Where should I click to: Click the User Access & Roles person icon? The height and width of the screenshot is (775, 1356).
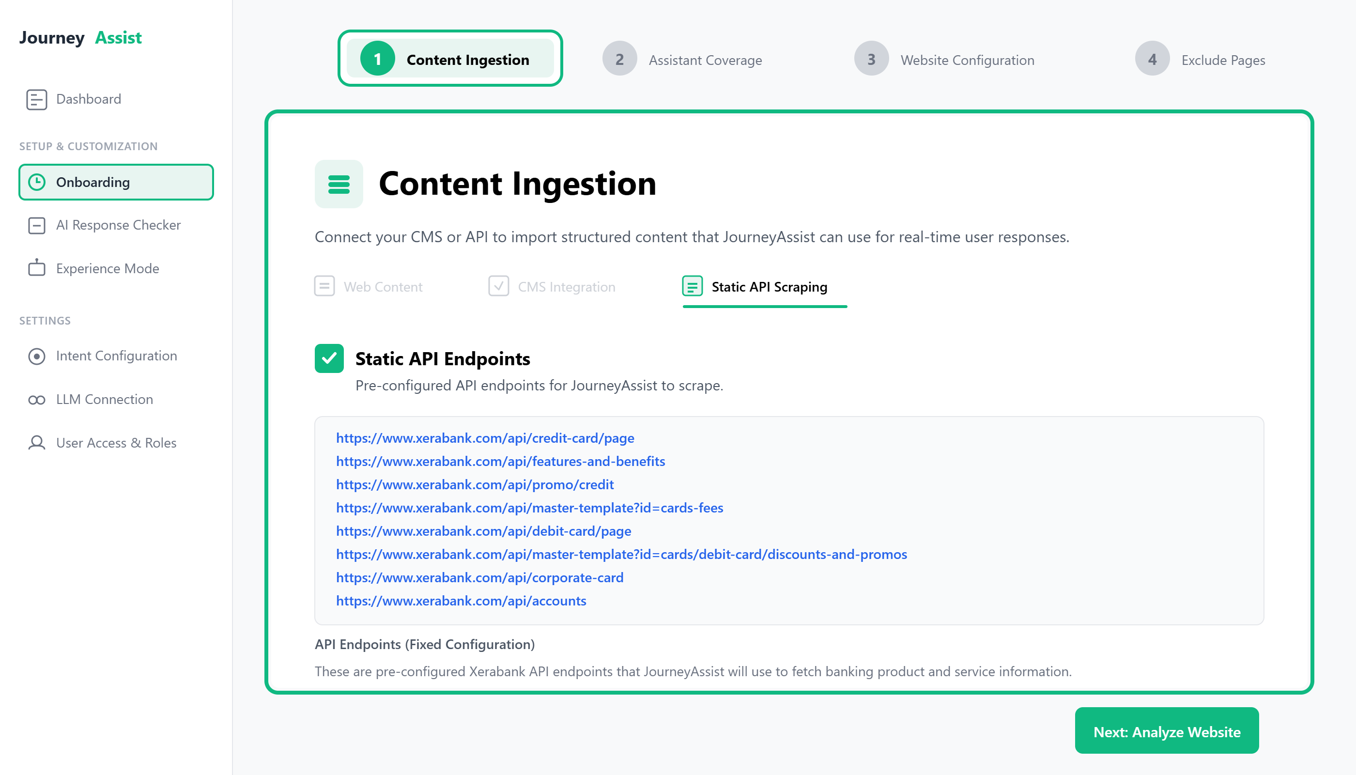37,443
